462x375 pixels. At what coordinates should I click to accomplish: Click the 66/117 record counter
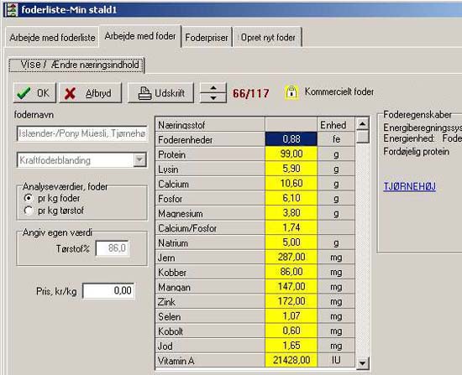(251, 93)
